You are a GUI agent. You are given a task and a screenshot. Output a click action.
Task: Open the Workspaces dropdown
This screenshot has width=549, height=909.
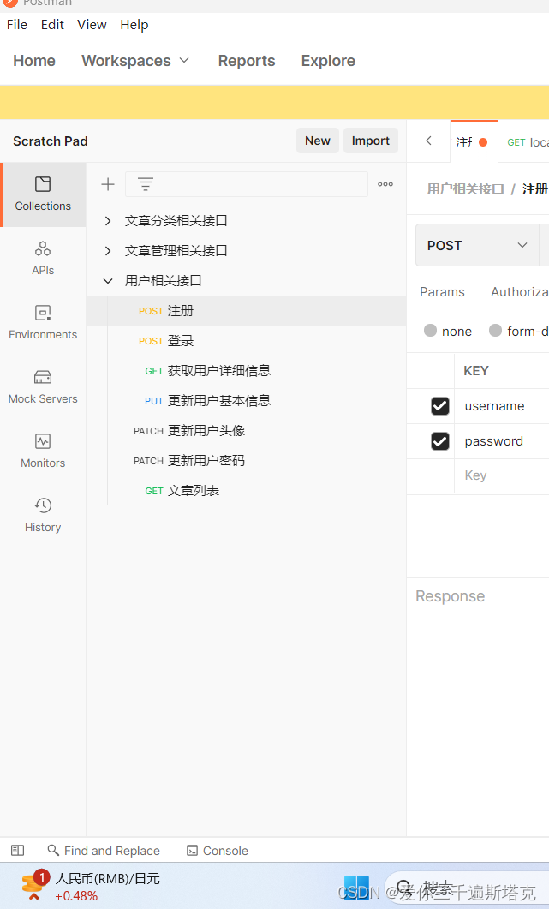pos(135,61)
